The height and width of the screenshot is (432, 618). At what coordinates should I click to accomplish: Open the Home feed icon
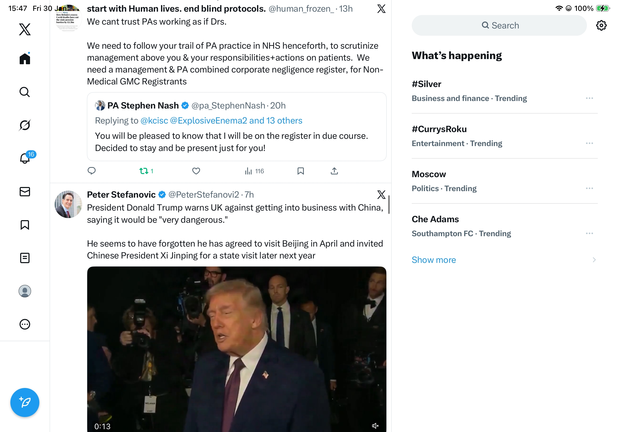click(25, 59)
